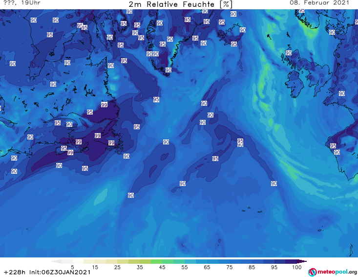Screen dimensions: 358x277
Task: Click the 'Init:06Z30JAN2021' text
Action: [x=60, y=273]
